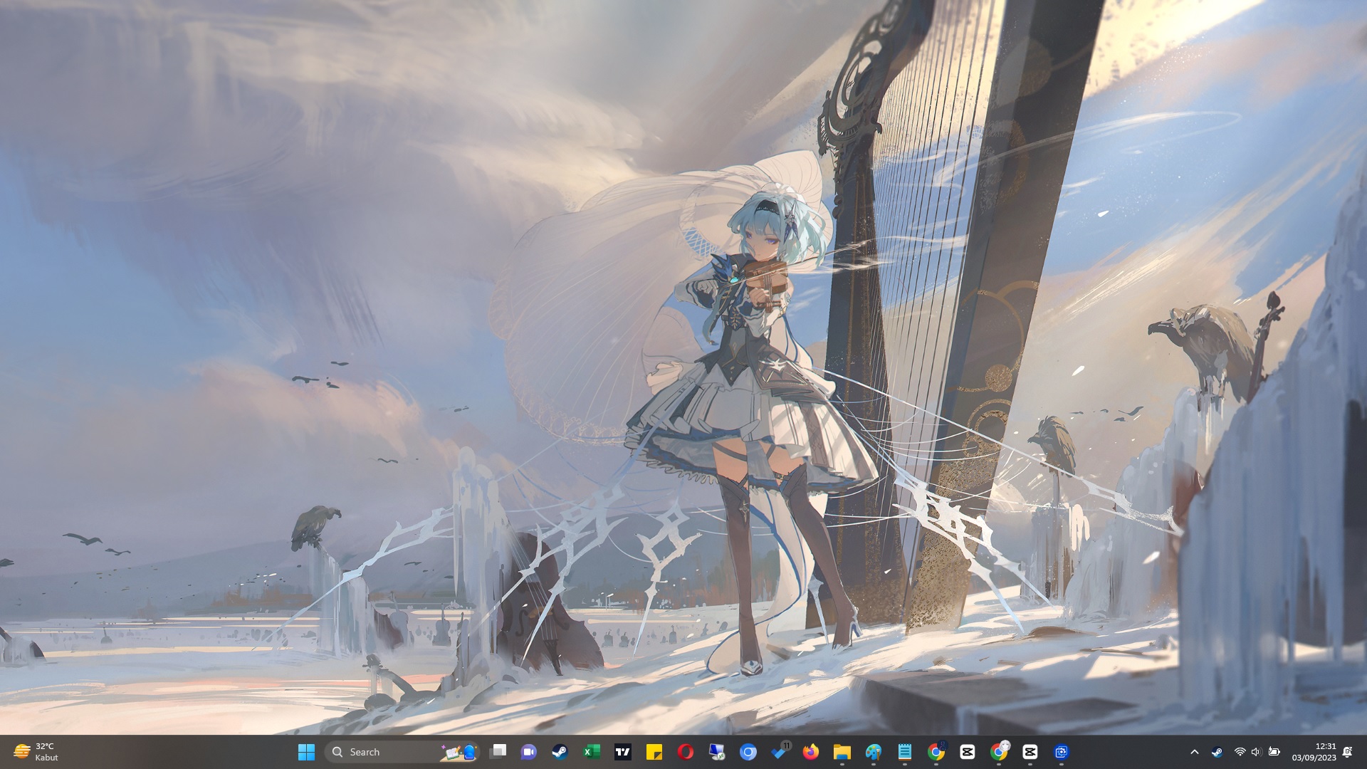1367x769 pixels.
Task: Switch to the Notepad window
Action: point(905,752)
